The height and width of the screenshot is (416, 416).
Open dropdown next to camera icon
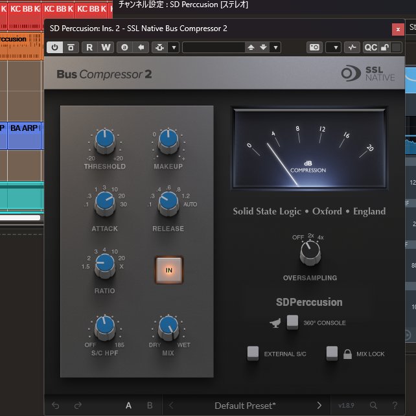(334, 47)
